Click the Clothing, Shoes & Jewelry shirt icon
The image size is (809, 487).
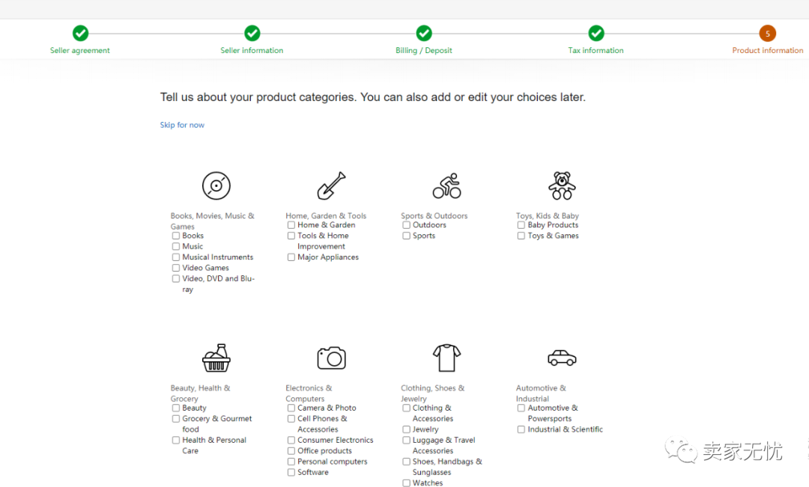(446, 358)
